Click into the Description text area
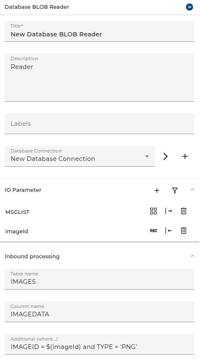200x364 pixels. 99,77
